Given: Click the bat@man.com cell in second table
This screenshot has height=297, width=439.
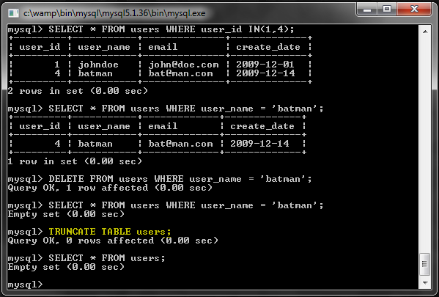Looking at the screenshot, I should 180,144.
